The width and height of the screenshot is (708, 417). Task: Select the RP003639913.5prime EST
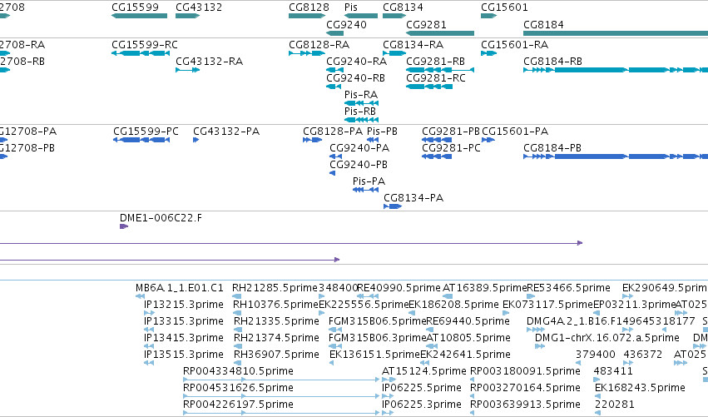[x=473, y=413]
